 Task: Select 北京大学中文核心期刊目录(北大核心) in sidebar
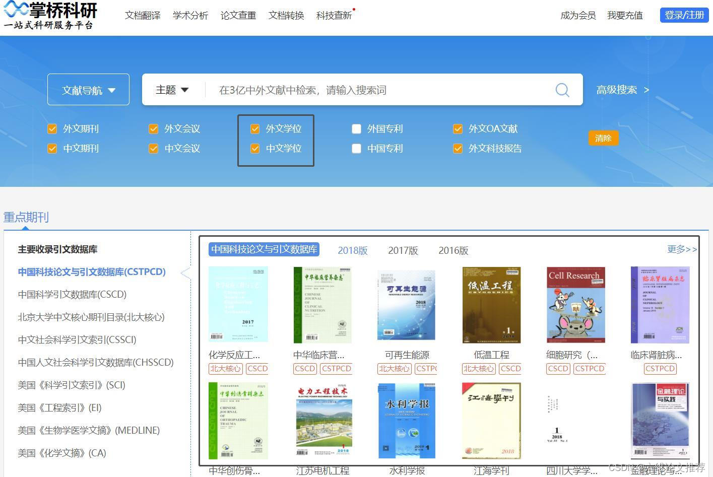pyautogui.click(x=91, y=317)
